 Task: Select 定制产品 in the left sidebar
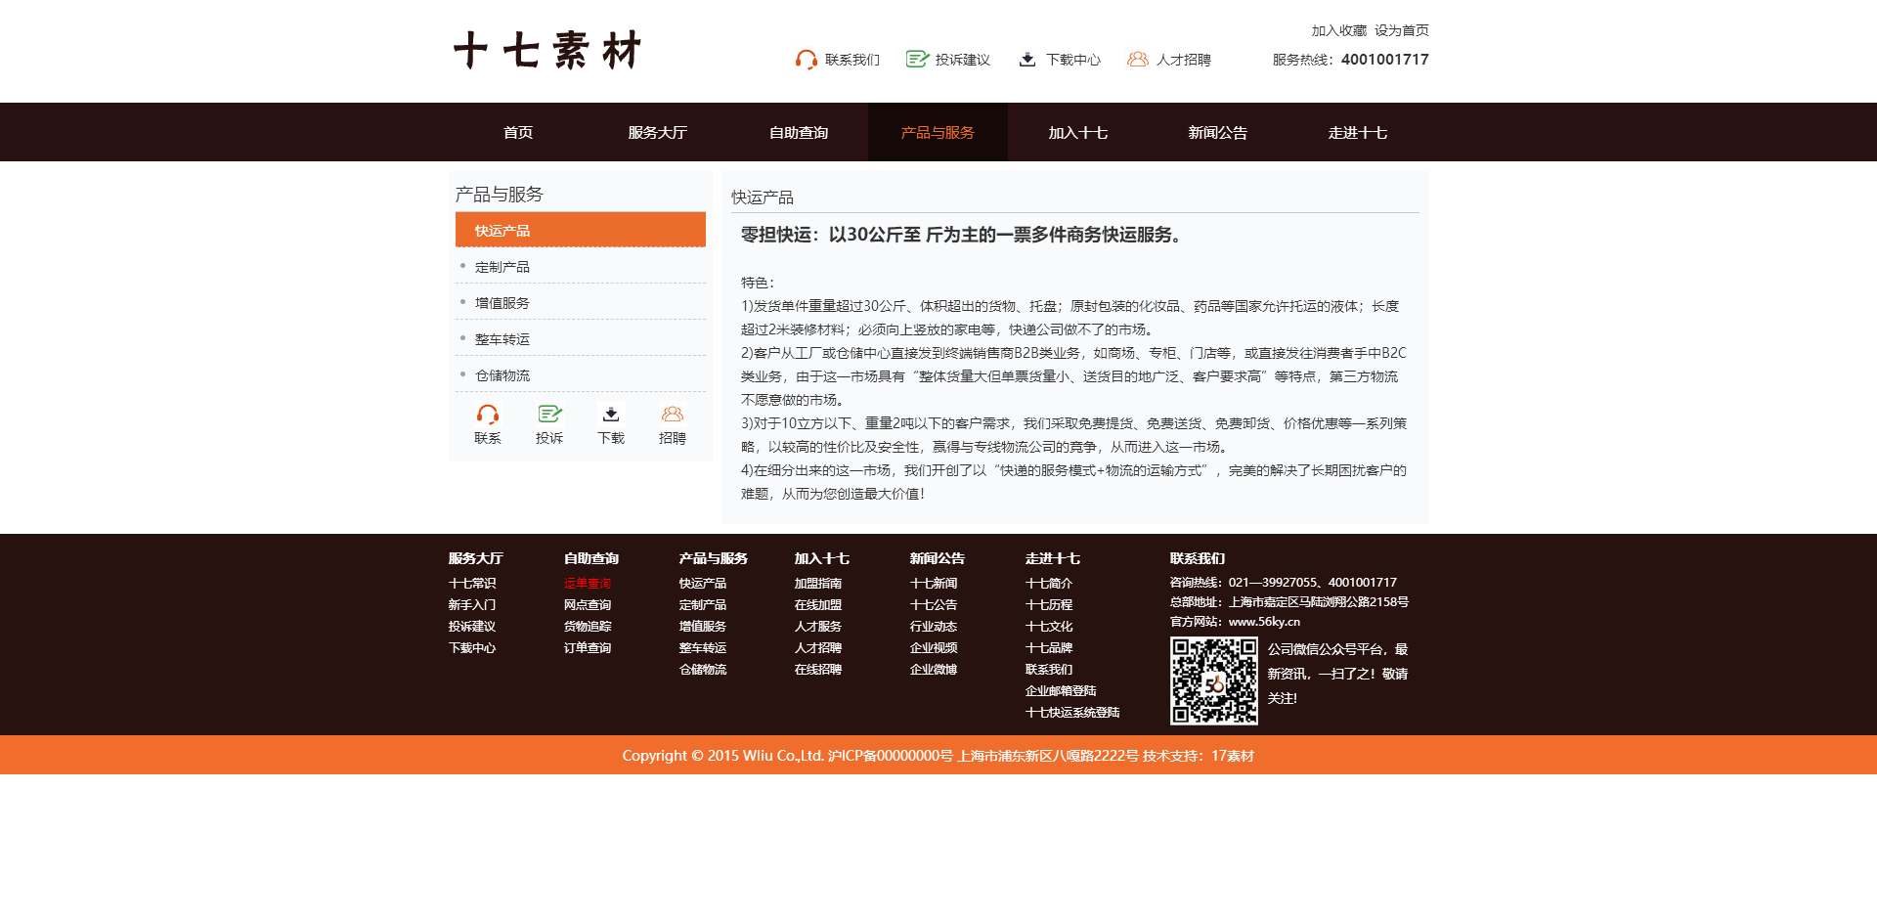502,267
